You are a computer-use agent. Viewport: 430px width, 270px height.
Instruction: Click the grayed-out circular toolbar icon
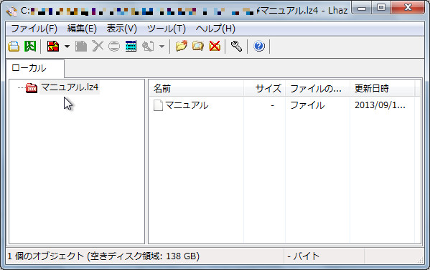coord(114,47)
